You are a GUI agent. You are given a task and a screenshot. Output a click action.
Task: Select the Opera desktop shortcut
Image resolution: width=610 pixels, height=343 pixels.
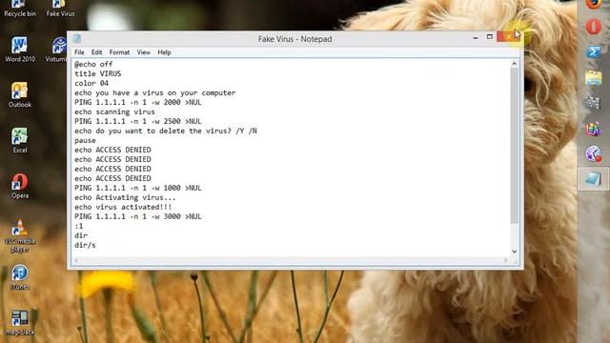click(x=19, y=186)
